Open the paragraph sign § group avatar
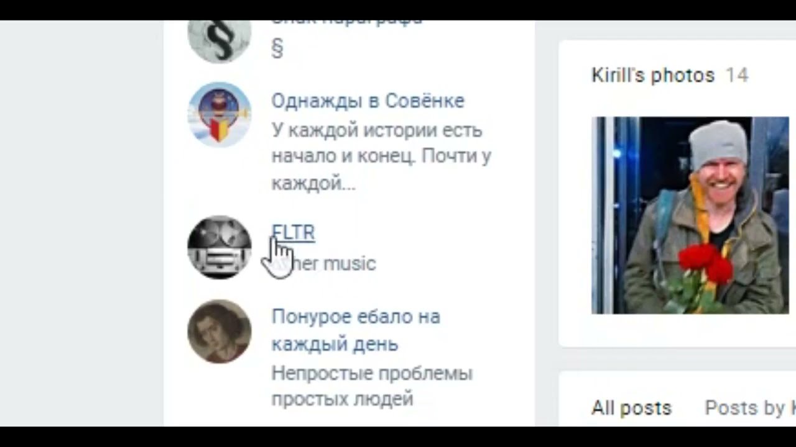Viewport: 796px width, 447px height. click(x=219, y=41)
